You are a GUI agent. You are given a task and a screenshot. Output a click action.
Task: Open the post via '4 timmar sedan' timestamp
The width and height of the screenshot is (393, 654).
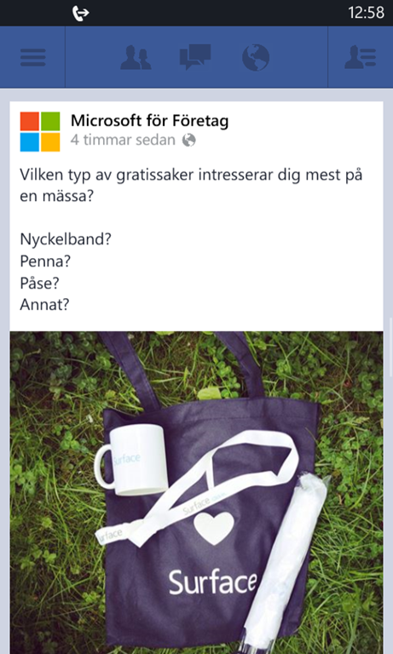[123, 141]
